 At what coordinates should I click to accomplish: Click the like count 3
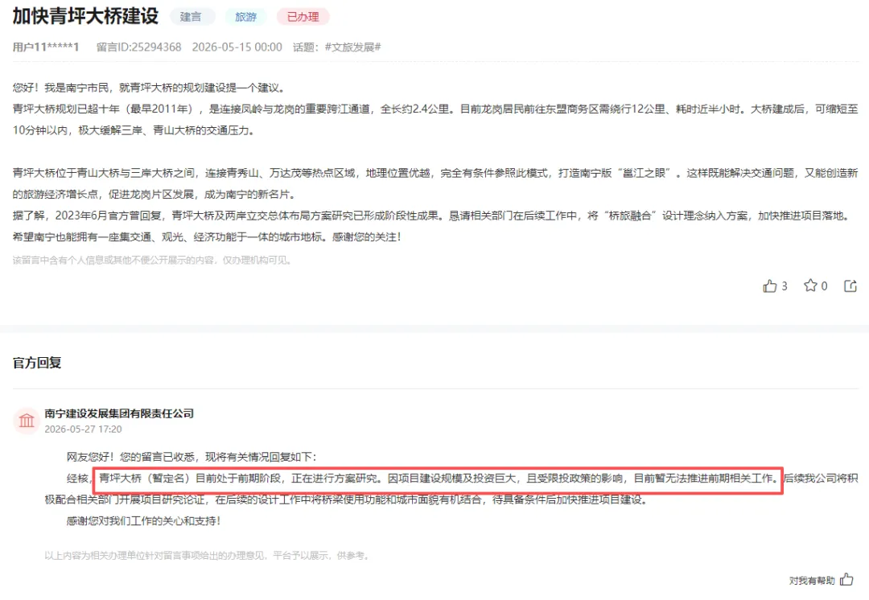tap(785, 286)
